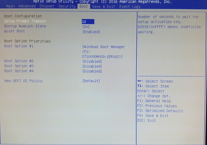This screenshot has height=145, width=207.
Task: Select the Boot tab
Action: (84, 6)
